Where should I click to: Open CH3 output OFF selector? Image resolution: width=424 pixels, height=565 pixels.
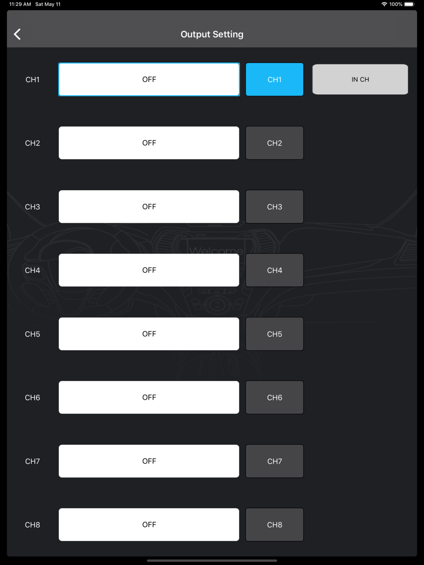pos(149,207)
